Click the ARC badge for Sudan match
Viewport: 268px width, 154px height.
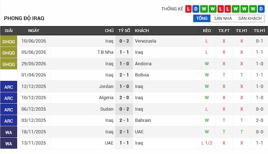[9, 109]
